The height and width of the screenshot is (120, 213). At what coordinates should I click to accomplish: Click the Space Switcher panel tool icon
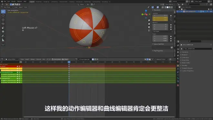coord(172,48)
